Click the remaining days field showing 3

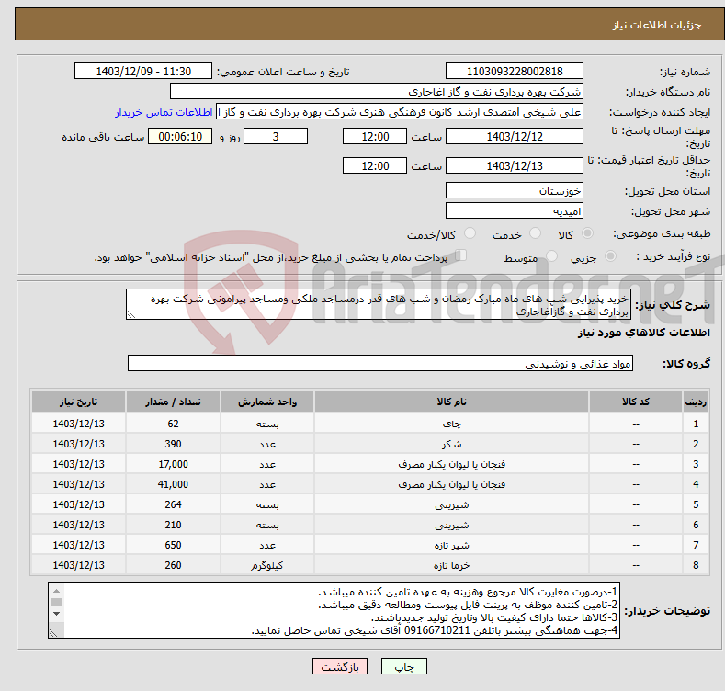276,136
